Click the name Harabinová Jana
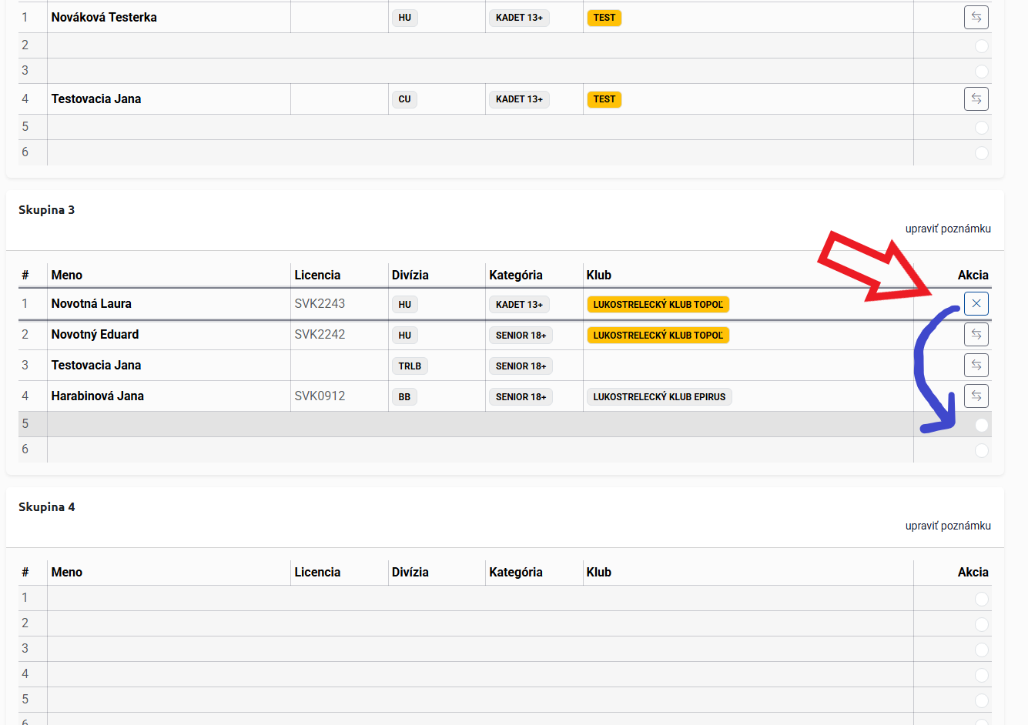Viewport: 1028px width, 725px height. pos(98,396)
